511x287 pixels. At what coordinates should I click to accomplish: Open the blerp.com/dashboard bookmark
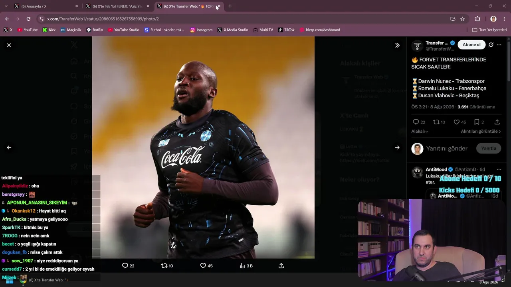(x=320, y=30)
